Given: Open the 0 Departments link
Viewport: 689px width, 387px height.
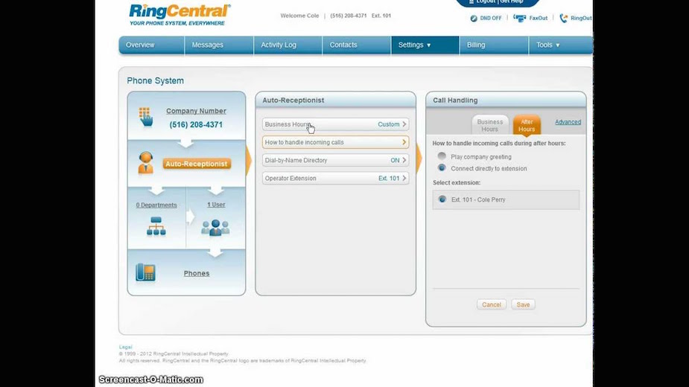Looking at the screenshot, I should (x=156, y=205).
